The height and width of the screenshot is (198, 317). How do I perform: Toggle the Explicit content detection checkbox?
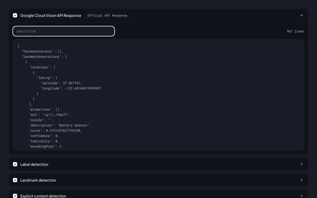(x=15, y=196)
